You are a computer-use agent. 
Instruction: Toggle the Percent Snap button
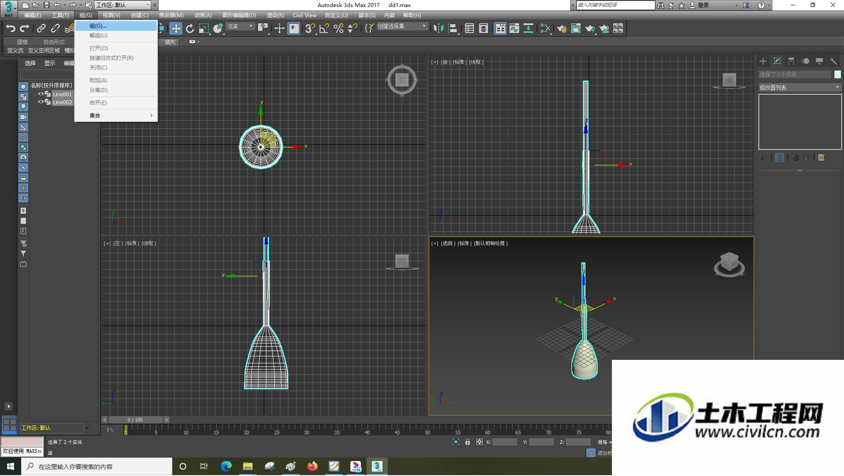point(338,29)
